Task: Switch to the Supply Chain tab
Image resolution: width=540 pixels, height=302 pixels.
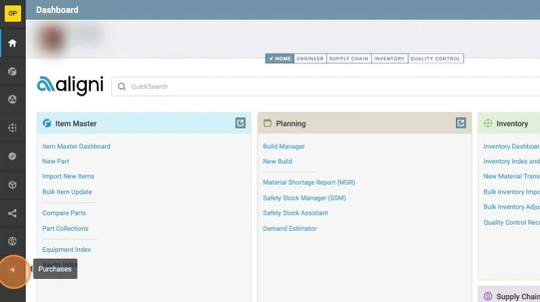Action: coord(348,59)
